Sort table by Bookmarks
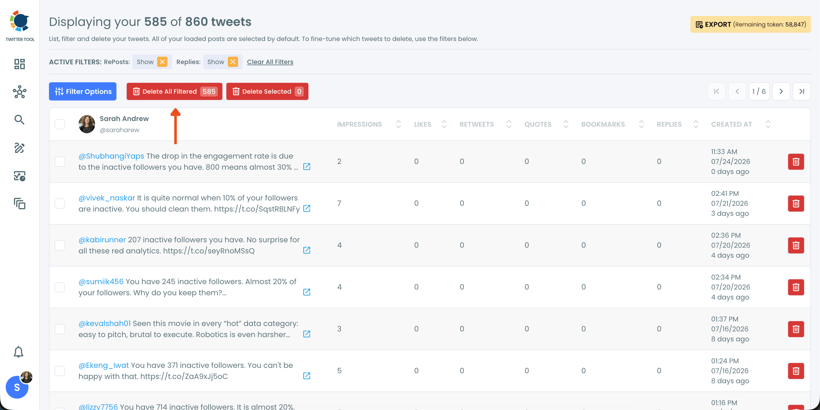 pos(641,124)
